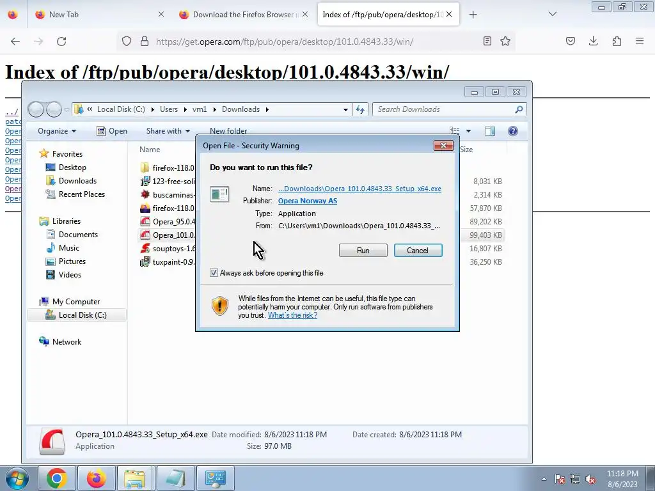This screenshot has height=491, width=655.
Task: Click the file name link in security dialog
Action: point(359,189)
